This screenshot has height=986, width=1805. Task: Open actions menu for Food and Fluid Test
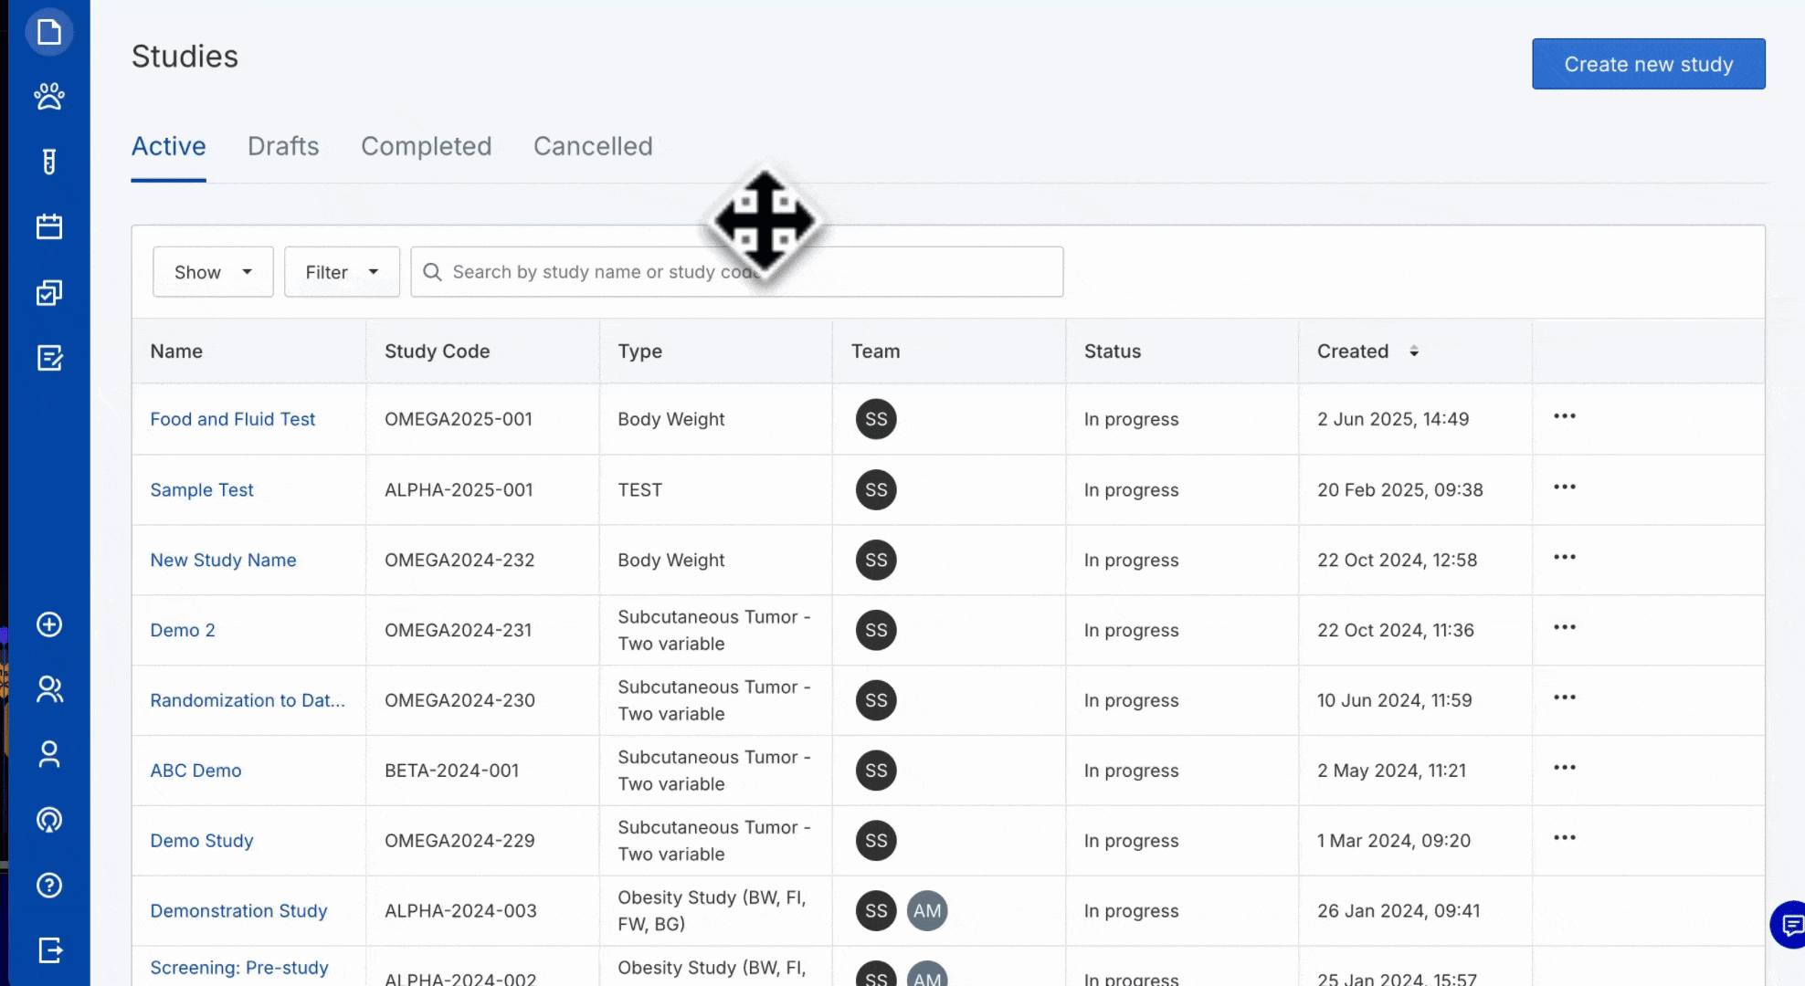(1564, 416)
